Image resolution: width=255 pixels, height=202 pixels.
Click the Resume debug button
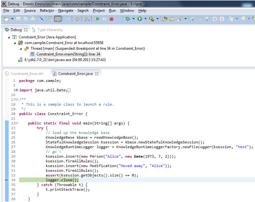point(97,19)
